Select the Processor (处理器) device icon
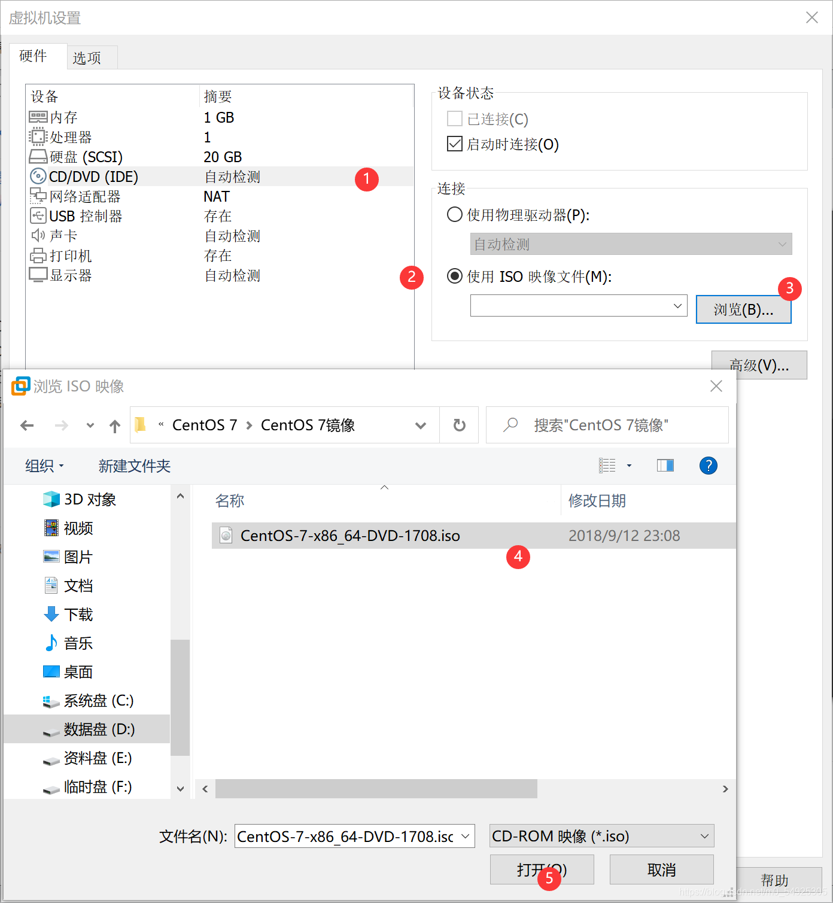This screenshot has height=903, width=833. pos(38,136)
